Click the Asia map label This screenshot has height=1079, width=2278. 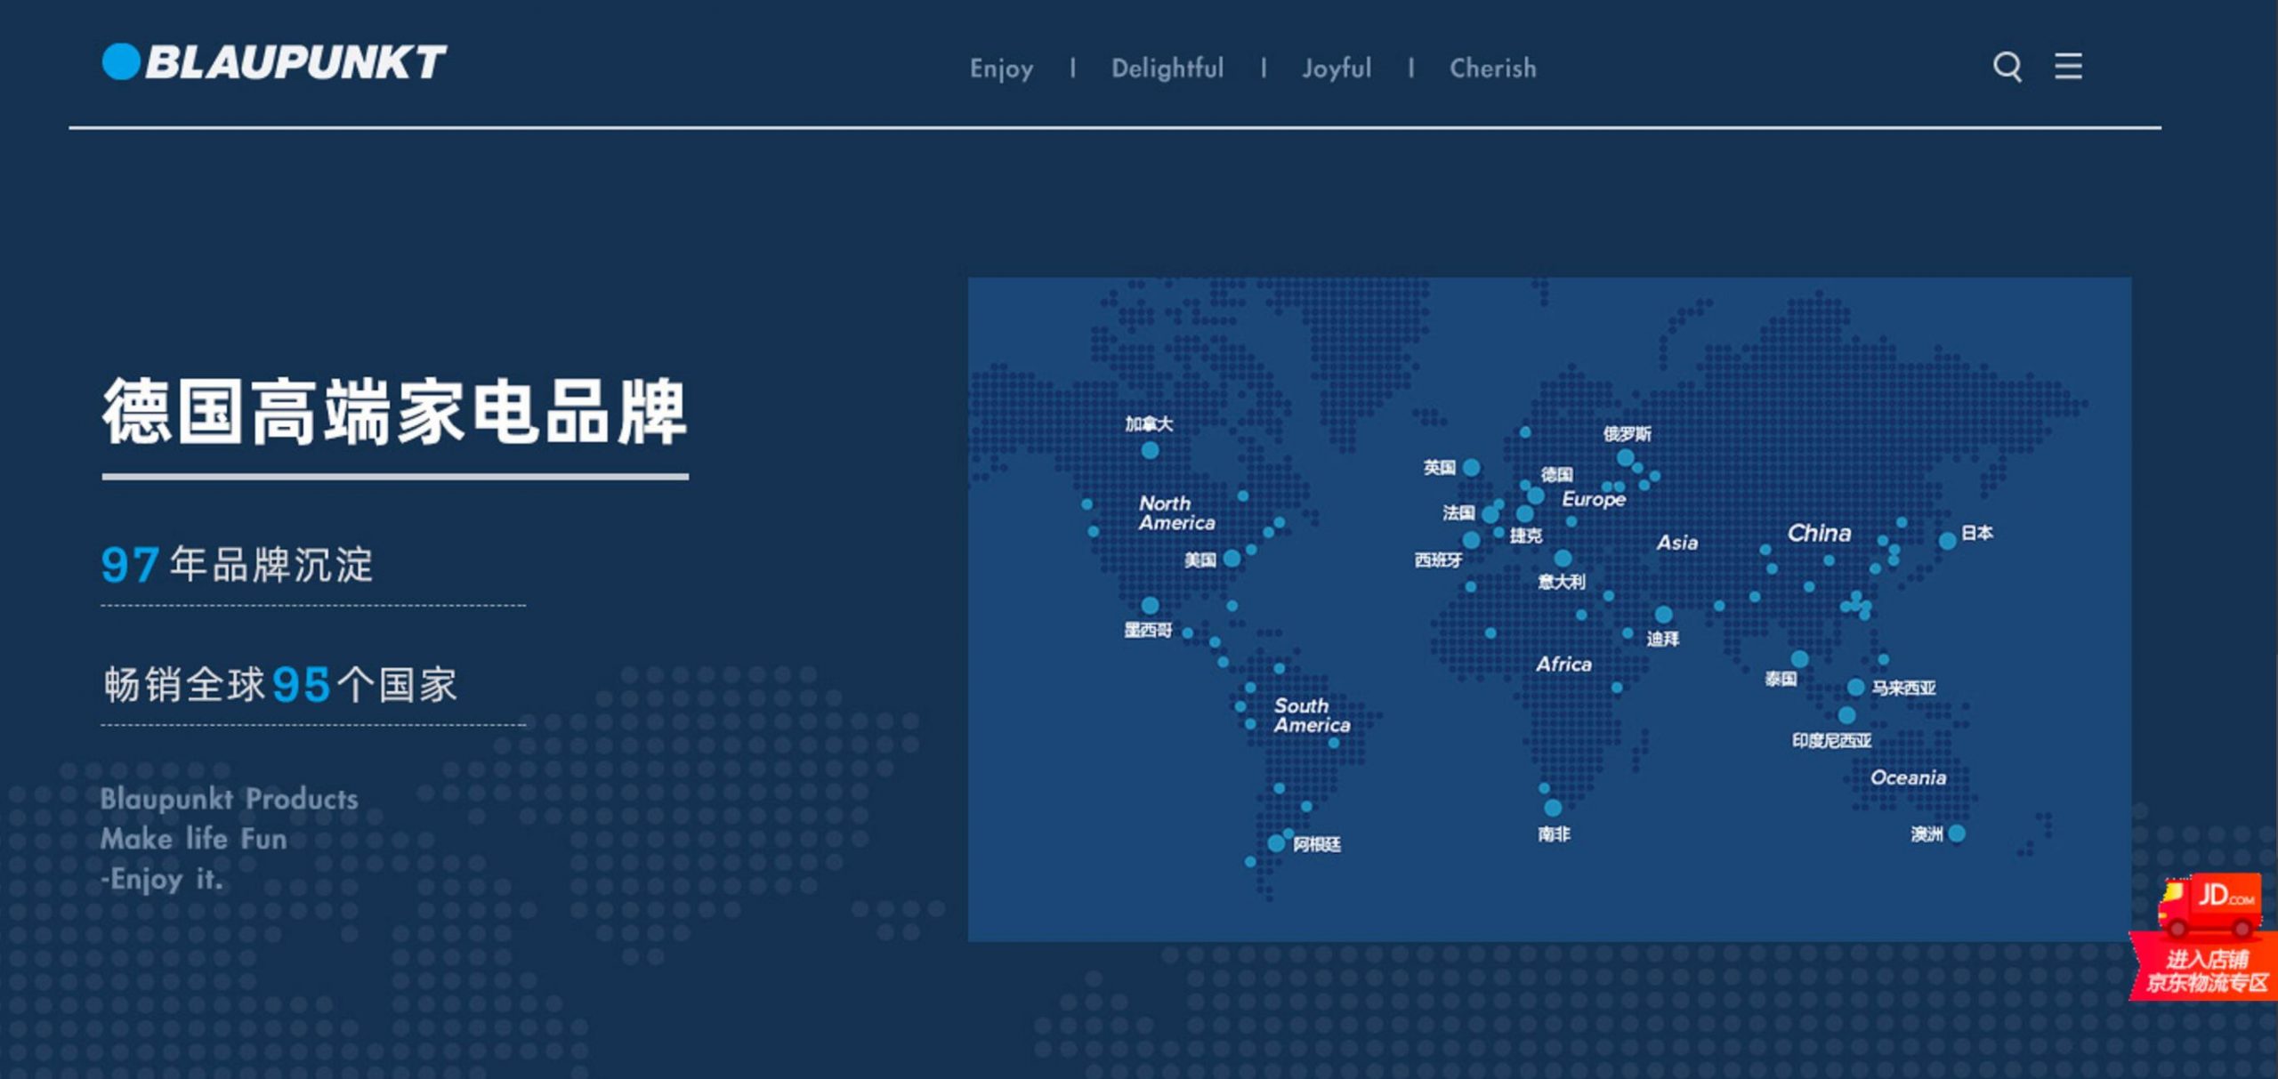1677,543
